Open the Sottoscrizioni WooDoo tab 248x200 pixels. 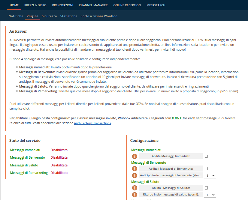(99, 16)
